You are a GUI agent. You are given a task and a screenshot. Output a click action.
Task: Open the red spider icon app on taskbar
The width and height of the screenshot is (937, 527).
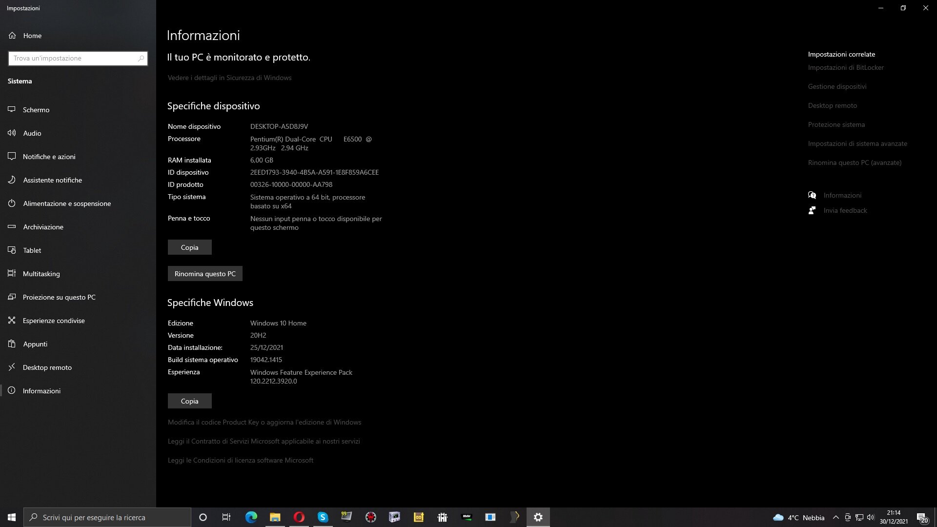[371, 517]
